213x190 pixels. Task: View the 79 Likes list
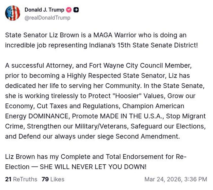53,179
